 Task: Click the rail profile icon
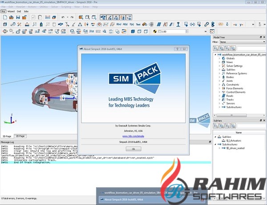click(178, 24)
